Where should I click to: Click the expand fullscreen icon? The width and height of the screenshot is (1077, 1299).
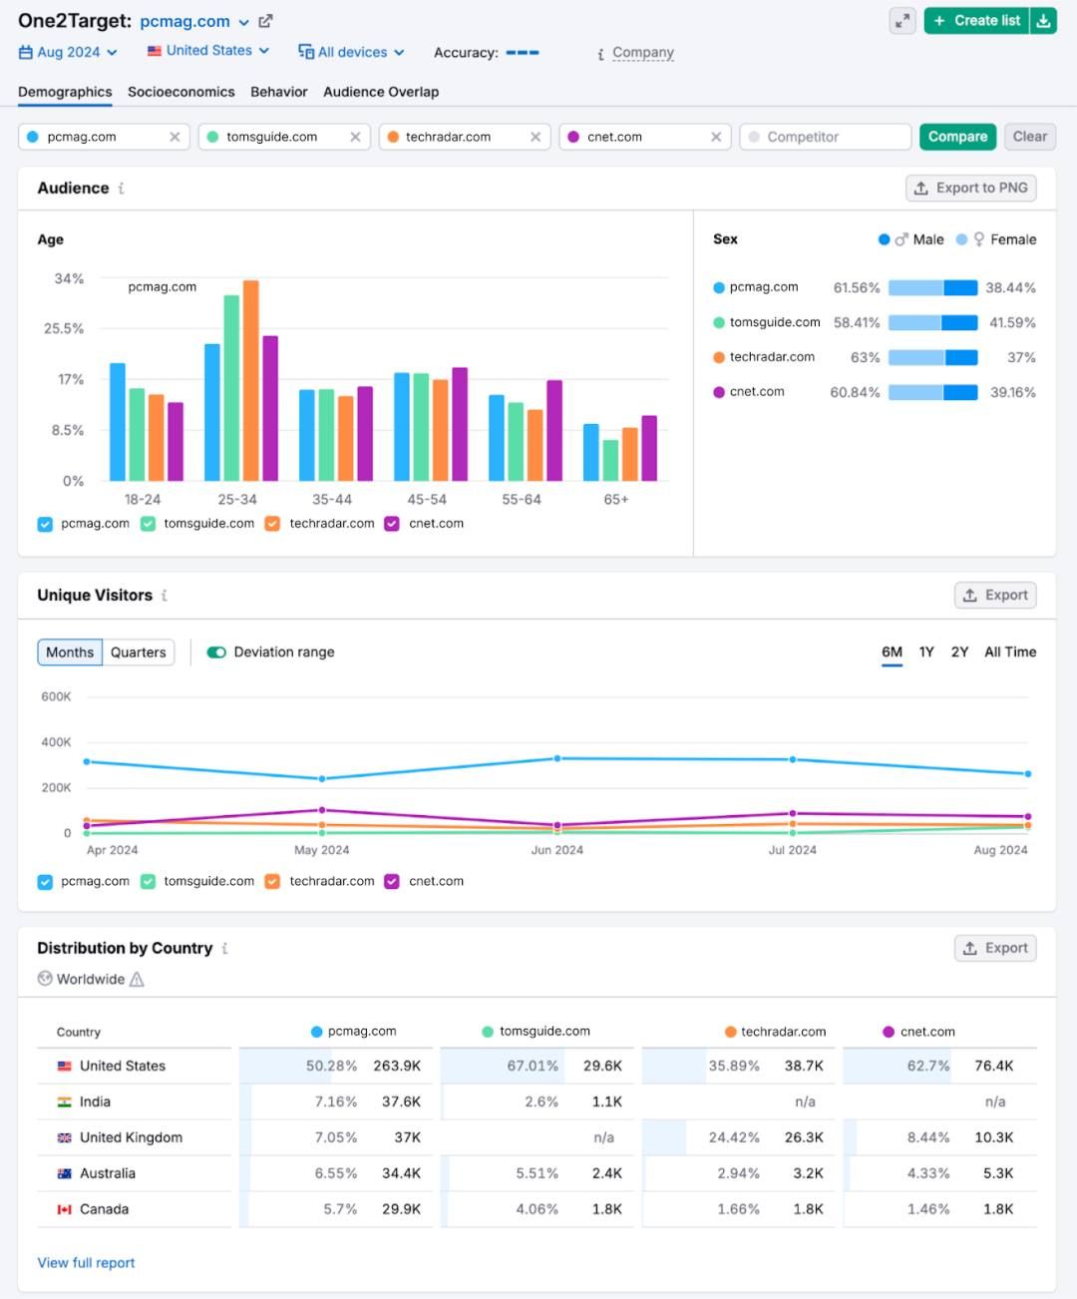(x=902, y=21)
